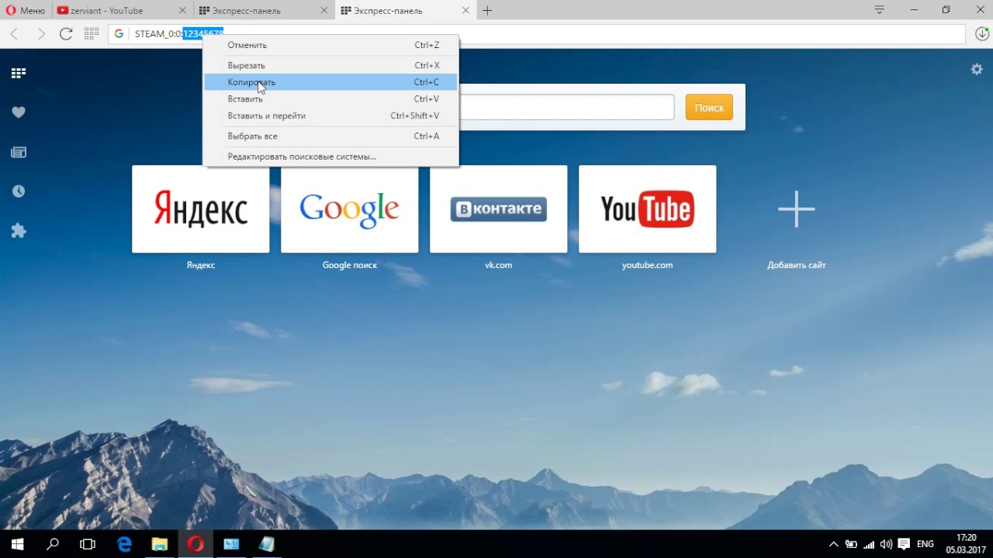Click the vk.com caption under ВКонтакте tile
The width and height of the screenshot is (993, 558).
tap(499, 265)
